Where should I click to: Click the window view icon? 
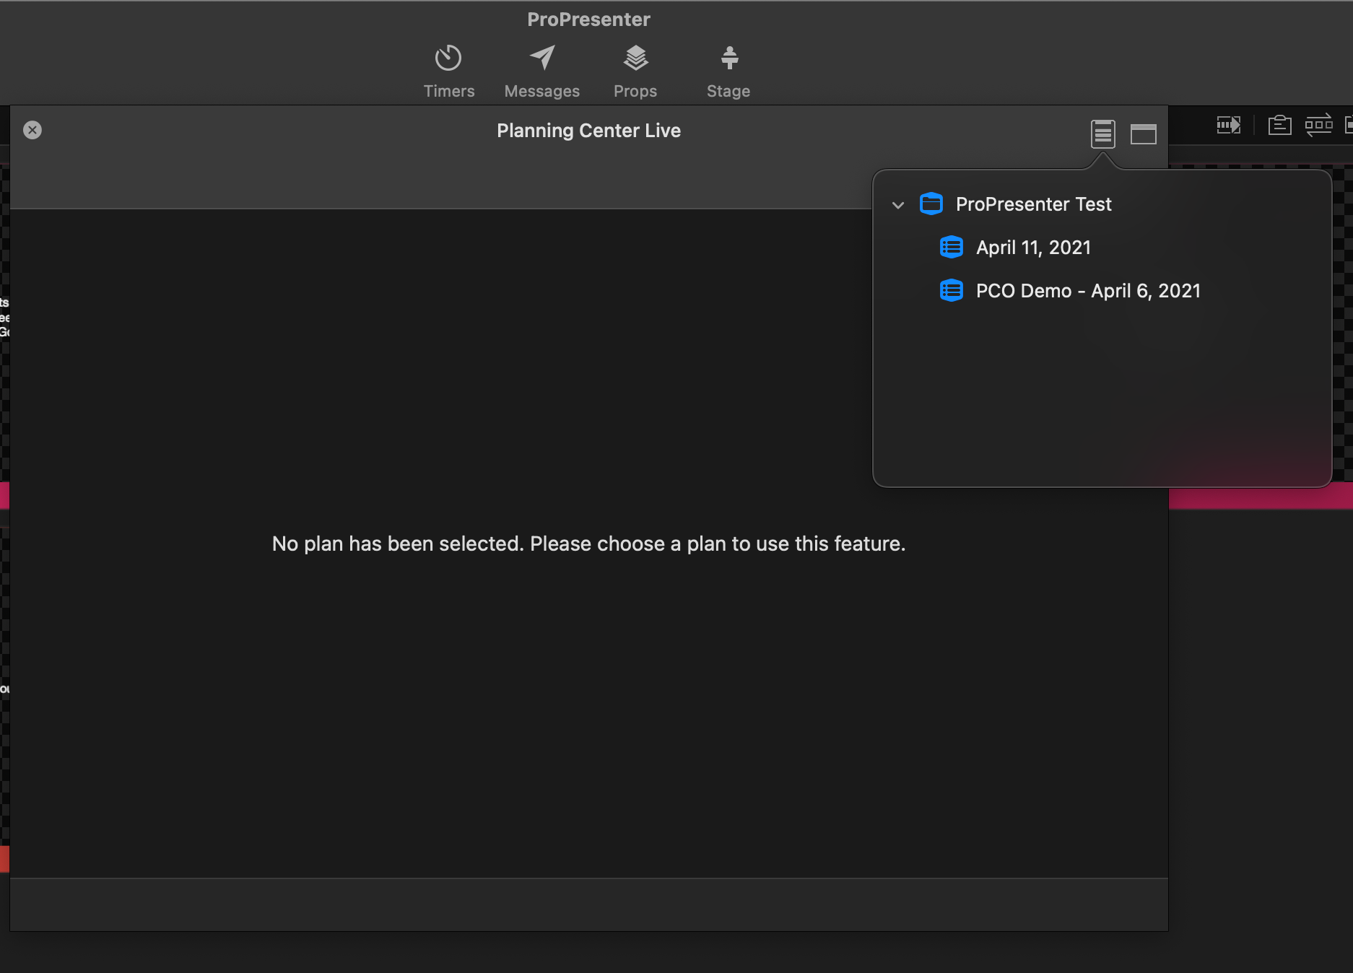(1144, 134)
